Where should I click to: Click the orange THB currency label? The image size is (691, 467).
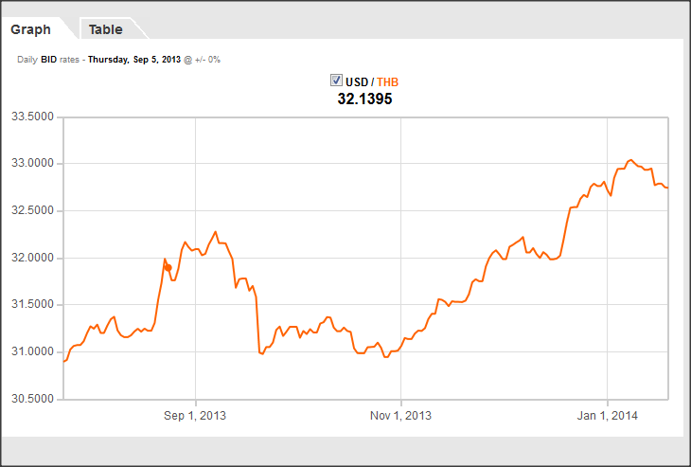coord(388,81)
